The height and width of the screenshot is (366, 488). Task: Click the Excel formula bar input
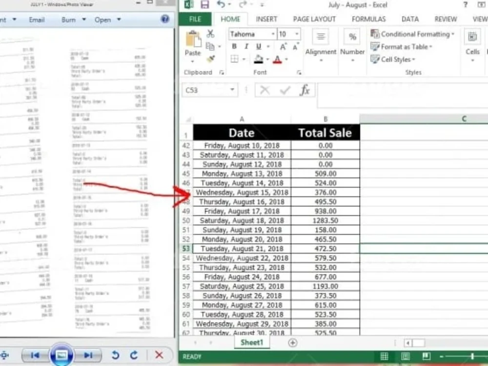tap(403, 95)
